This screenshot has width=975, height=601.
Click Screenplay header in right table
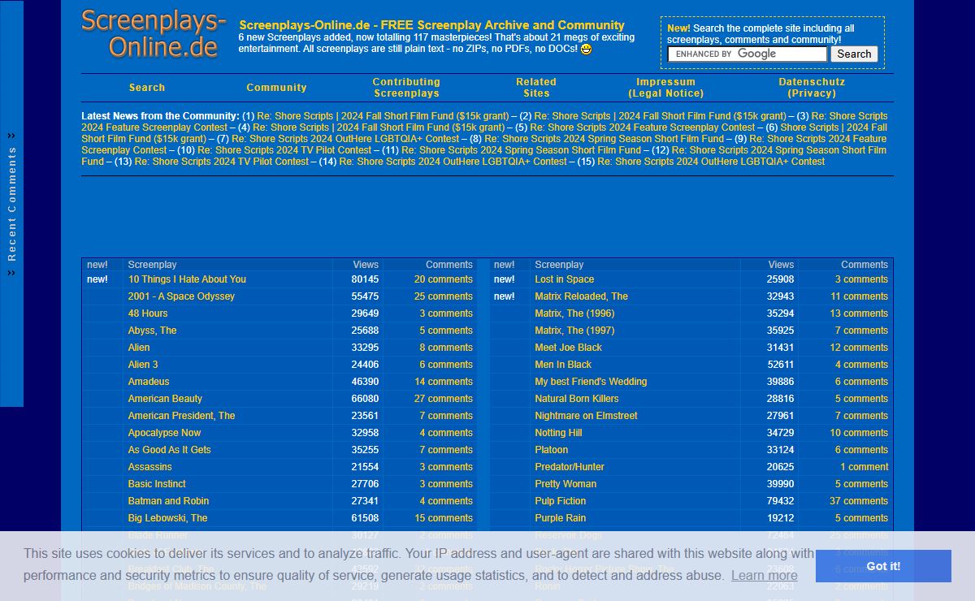click(x=559, y=265)
